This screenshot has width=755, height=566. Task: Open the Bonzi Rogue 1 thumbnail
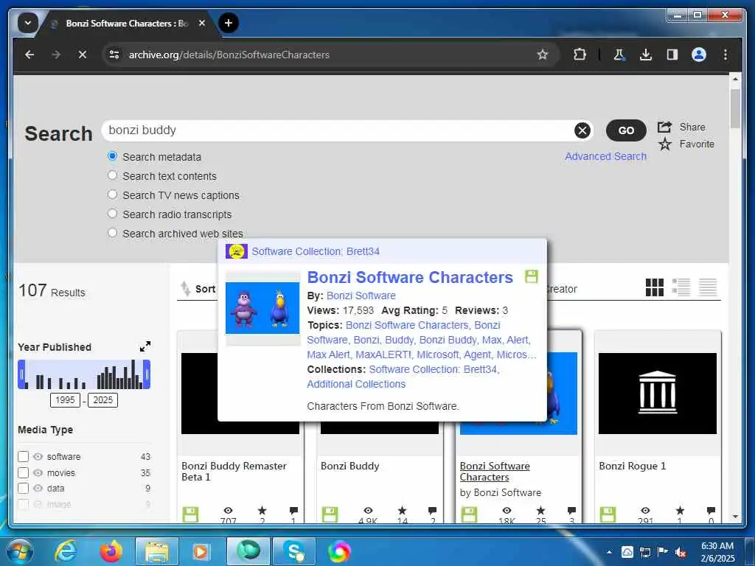[657, 394]
